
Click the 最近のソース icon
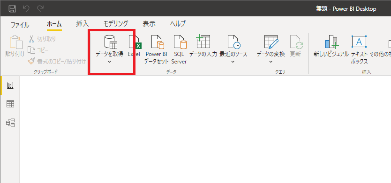point(233,42)
